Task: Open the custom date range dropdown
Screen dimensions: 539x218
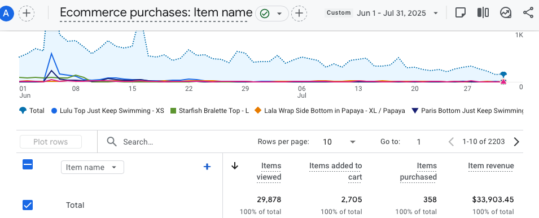Action: pyautogui.click(x=382, y=13)
